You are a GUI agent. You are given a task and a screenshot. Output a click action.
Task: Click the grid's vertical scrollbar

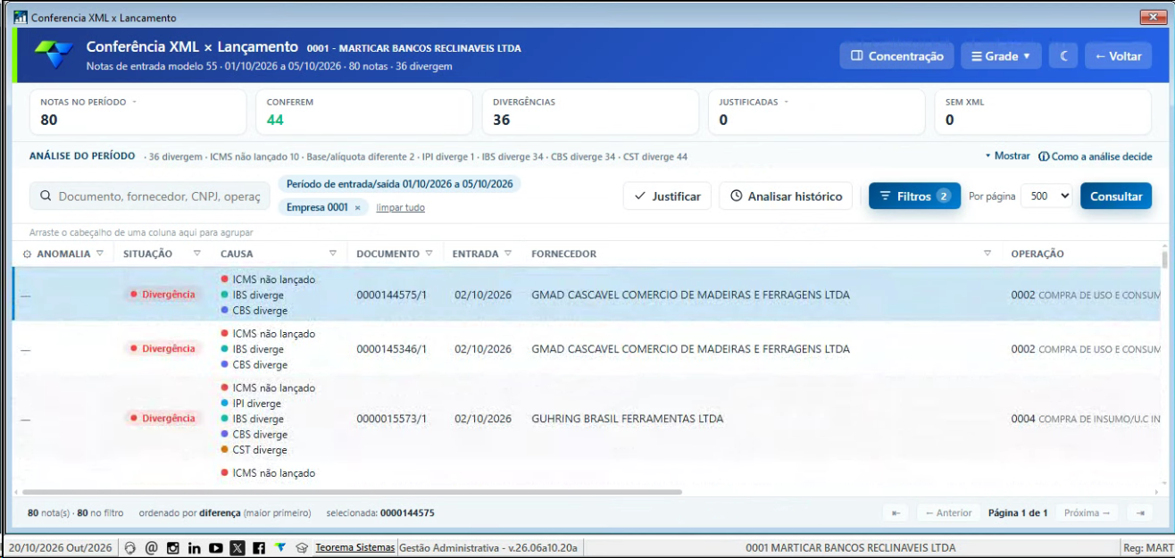1164,259
